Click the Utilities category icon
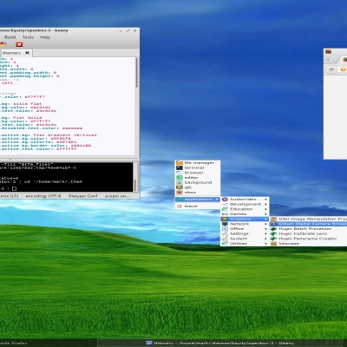 [225, 244]
